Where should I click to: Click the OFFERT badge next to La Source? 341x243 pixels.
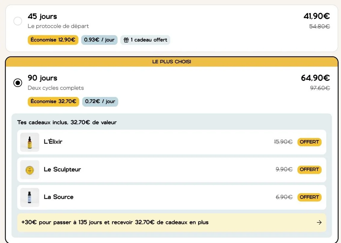point(309,197)
